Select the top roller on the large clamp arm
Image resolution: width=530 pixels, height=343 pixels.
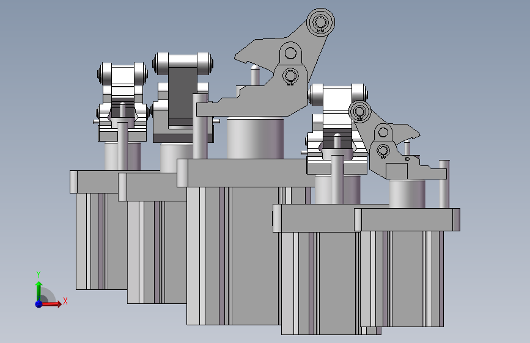321,23
